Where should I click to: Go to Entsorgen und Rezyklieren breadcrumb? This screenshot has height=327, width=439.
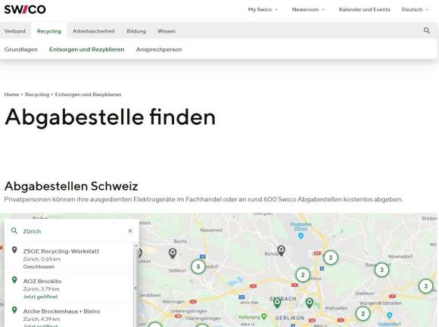point(89,95)
